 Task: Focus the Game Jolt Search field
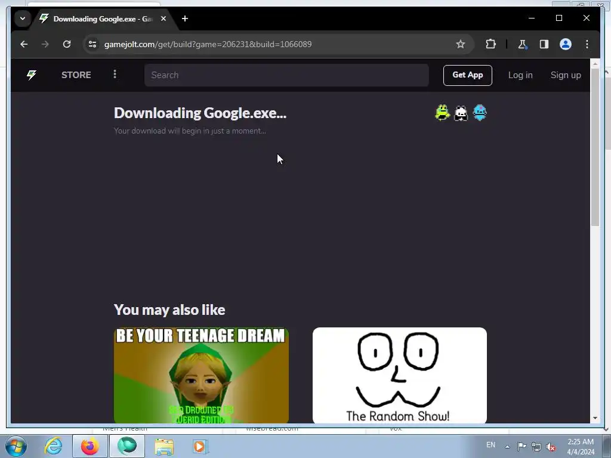(x=286, y=75)
